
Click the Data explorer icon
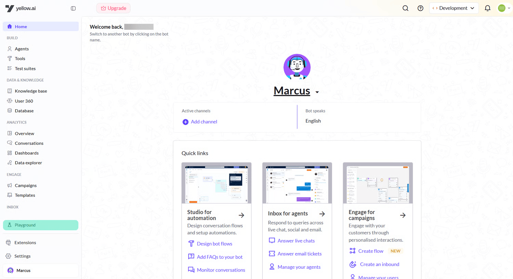click(x=10, y=163)
